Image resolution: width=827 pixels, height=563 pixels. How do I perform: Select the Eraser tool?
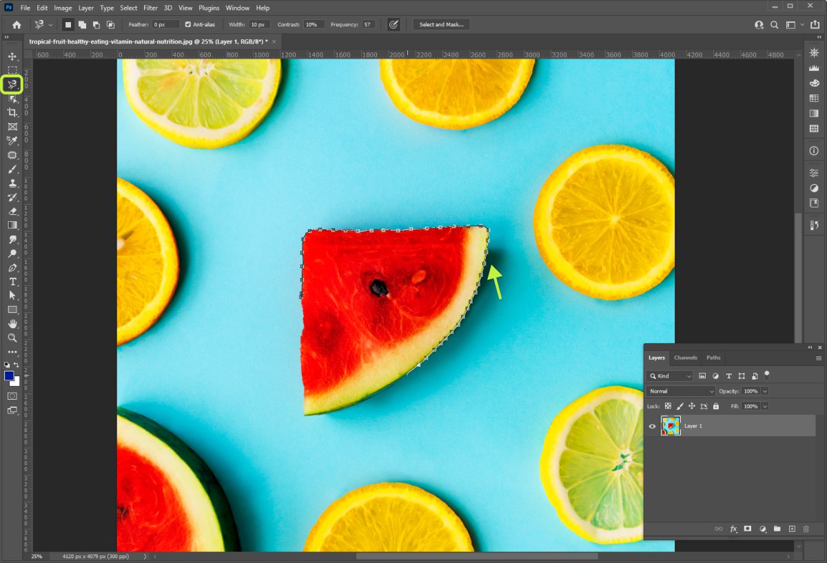[x=12, y=211]
